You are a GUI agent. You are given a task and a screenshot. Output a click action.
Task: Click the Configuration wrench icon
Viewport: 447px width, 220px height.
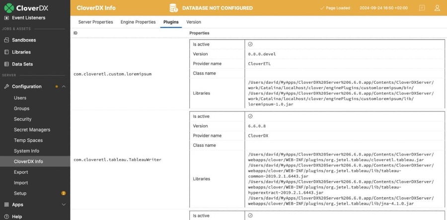pyautogui.click(x=6, y=86)
